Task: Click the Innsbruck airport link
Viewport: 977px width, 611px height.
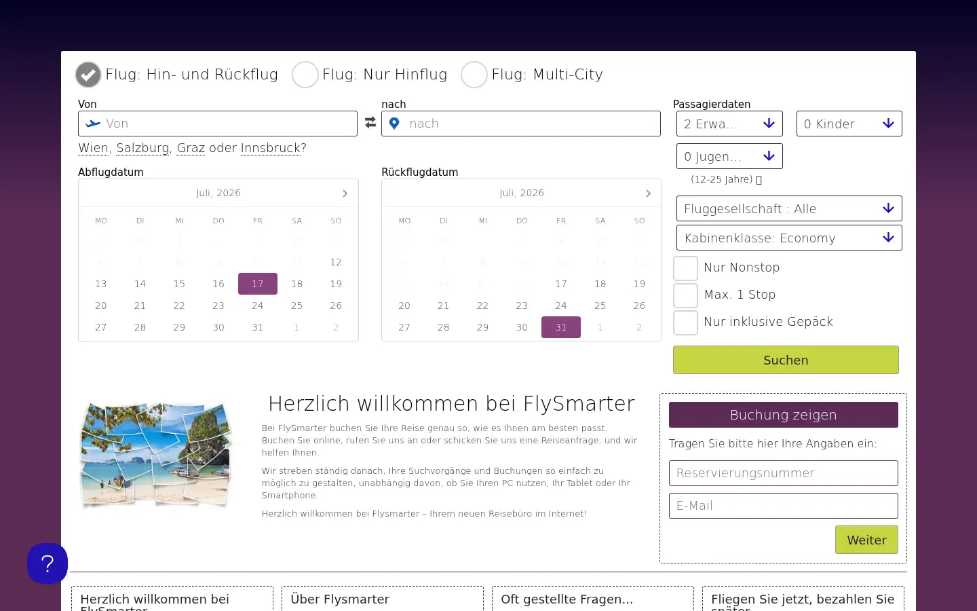Action: pos(270,148)
